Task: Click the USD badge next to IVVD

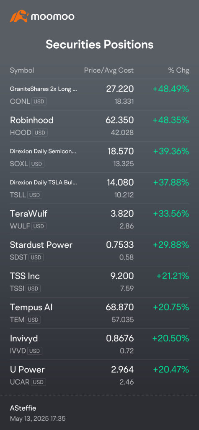Action: tap(35, 351)
